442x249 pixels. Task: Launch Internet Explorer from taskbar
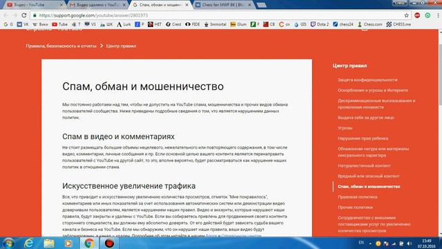[x=29, y=243]
